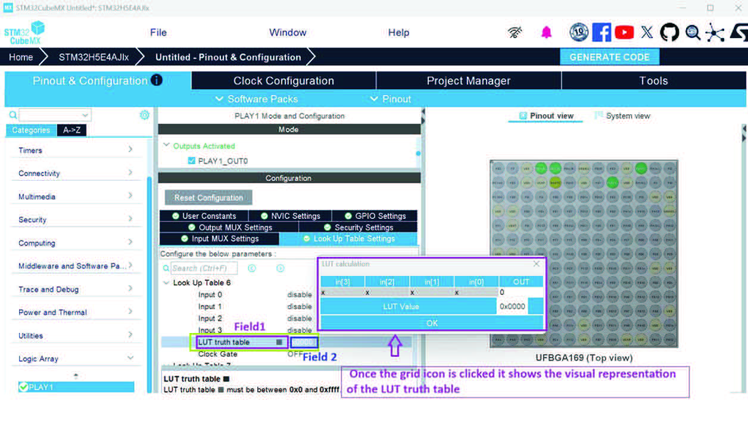The width and height of the screenshot is (748, 446).
Task: Switch to Clock Configuration tab
Action: click(x=283, y=81)
